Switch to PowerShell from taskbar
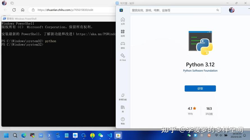The height and width of the screenshot is (140, 250). (49, 136)
